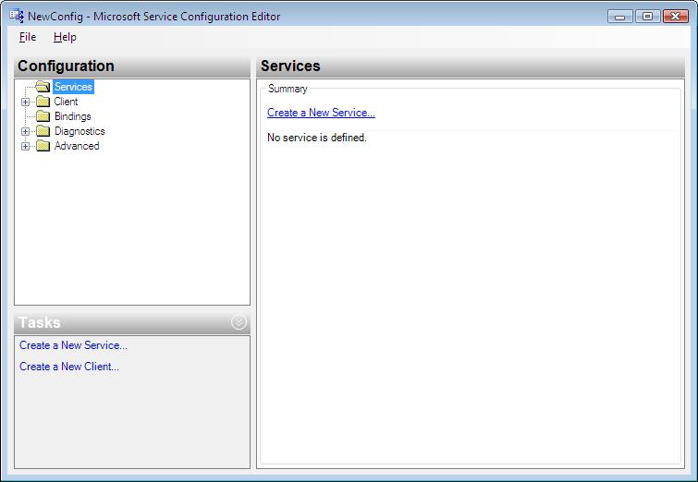Select the Bindings label in the Configuration tree

[72, 116]
